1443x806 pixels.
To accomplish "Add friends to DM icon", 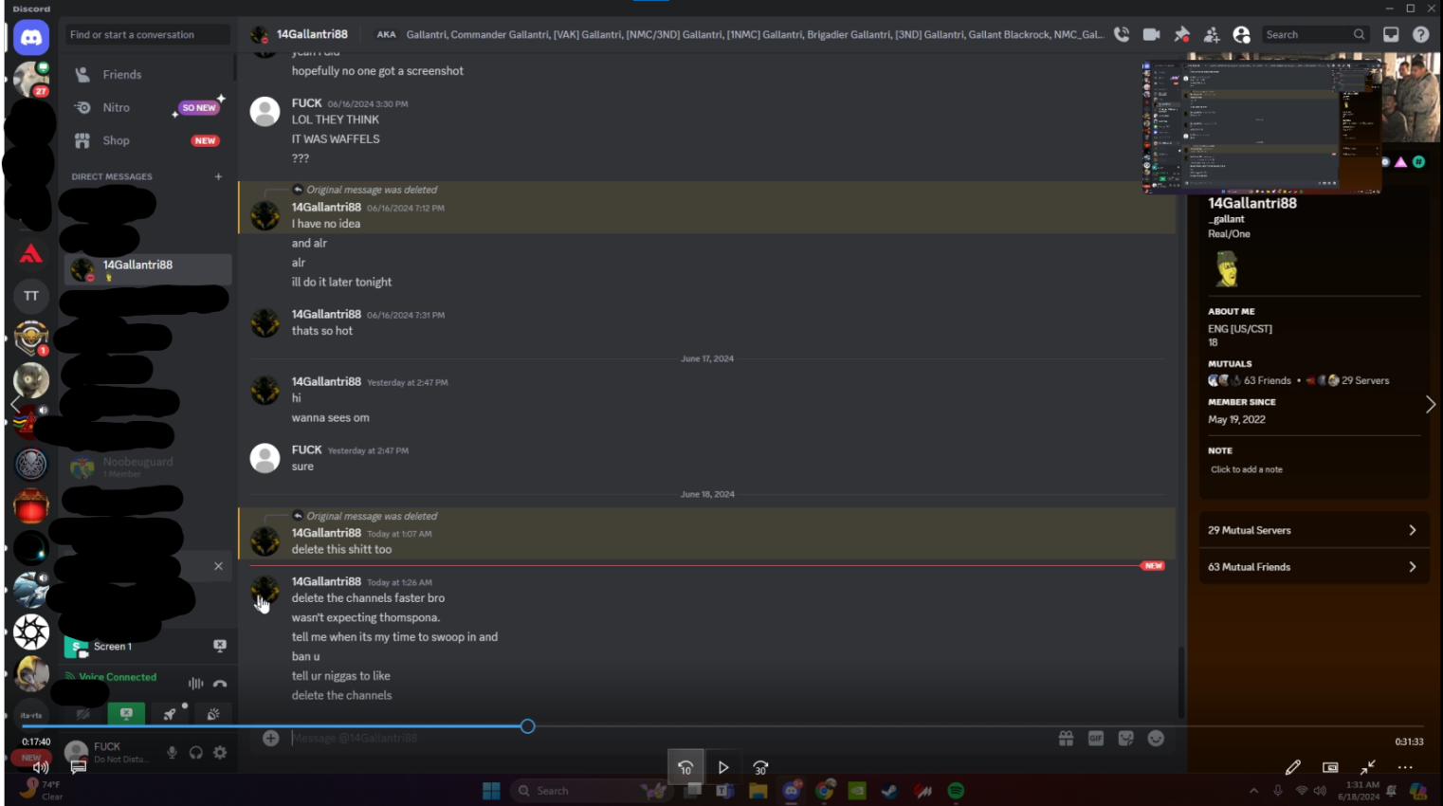I will [1212, 34].
